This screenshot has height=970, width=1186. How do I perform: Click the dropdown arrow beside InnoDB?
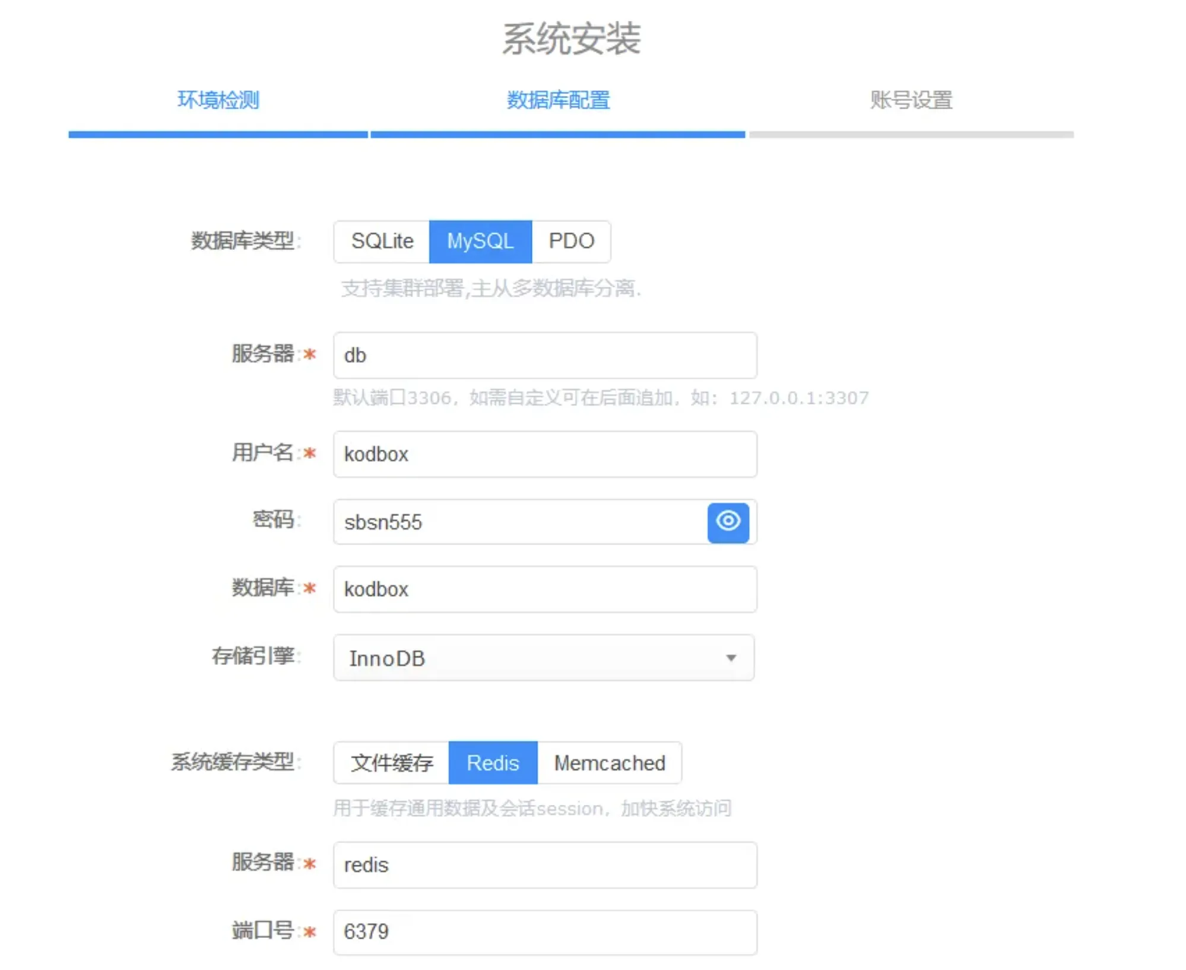pos(731,658)
